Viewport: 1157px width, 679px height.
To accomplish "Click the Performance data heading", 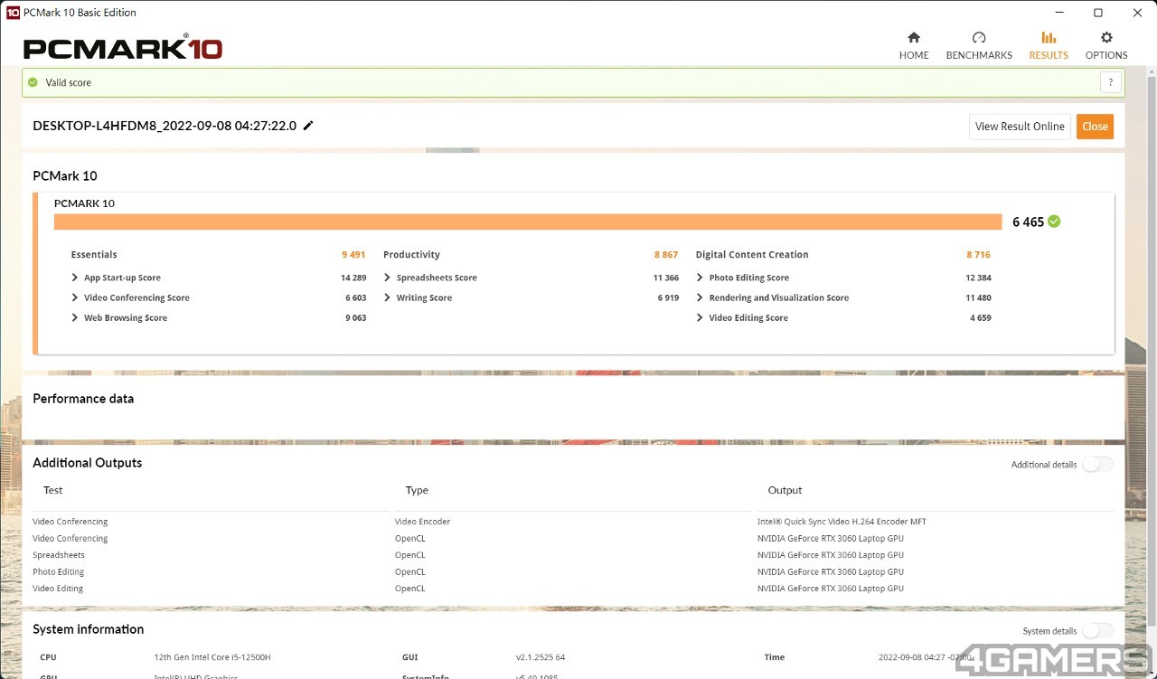I will pos(83,399).
